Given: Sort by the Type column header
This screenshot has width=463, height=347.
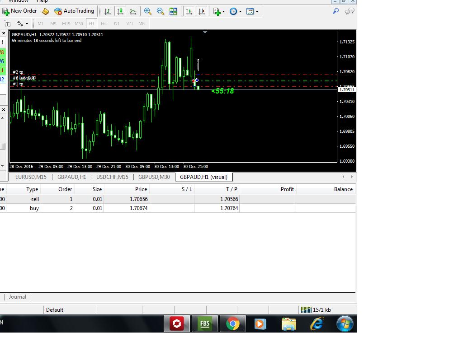Looking at the screenshot, I should 32,189.
